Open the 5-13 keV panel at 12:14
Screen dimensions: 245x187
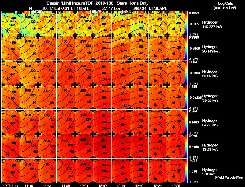click(x=121, y=171)
